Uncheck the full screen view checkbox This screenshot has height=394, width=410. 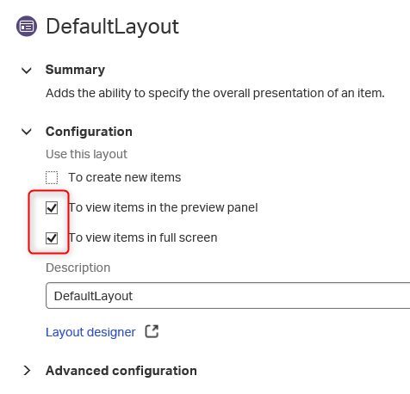tap(52, 238)
